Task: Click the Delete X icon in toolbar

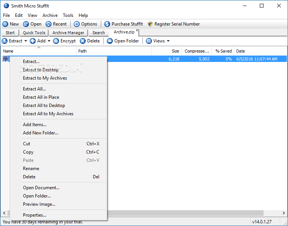Action: tap(83, 41)
